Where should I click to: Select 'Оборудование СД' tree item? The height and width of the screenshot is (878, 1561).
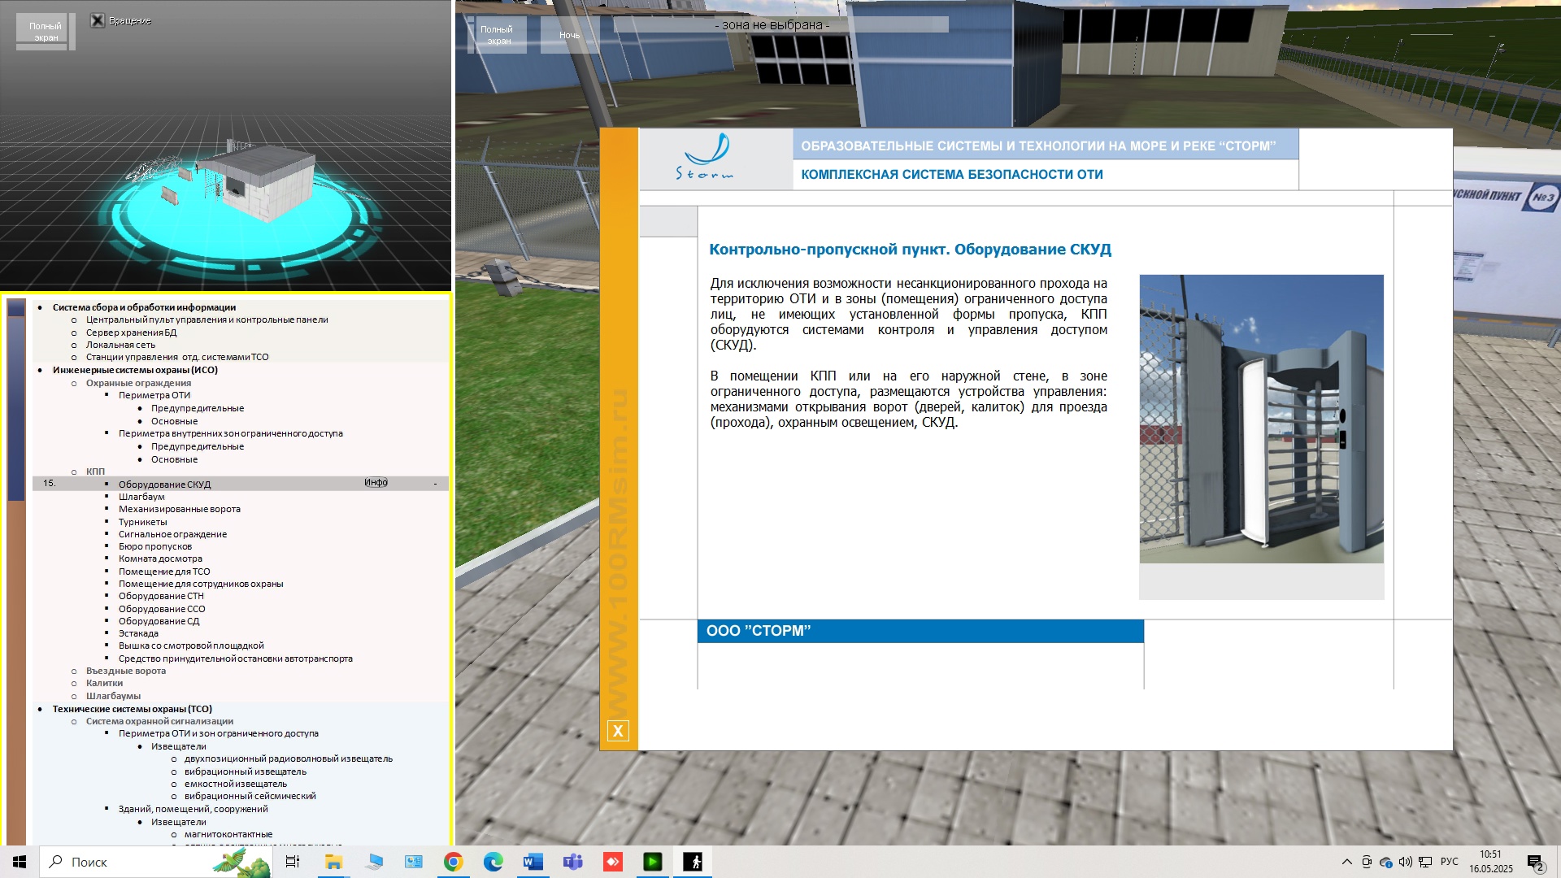pyautogui.click(x=159, y=621)
